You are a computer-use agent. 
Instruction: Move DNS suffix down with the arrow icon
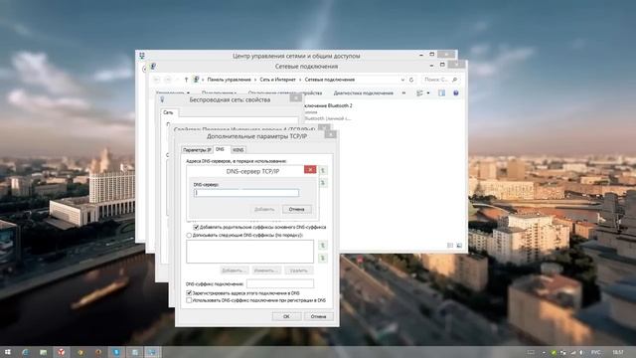pos(323,259)
